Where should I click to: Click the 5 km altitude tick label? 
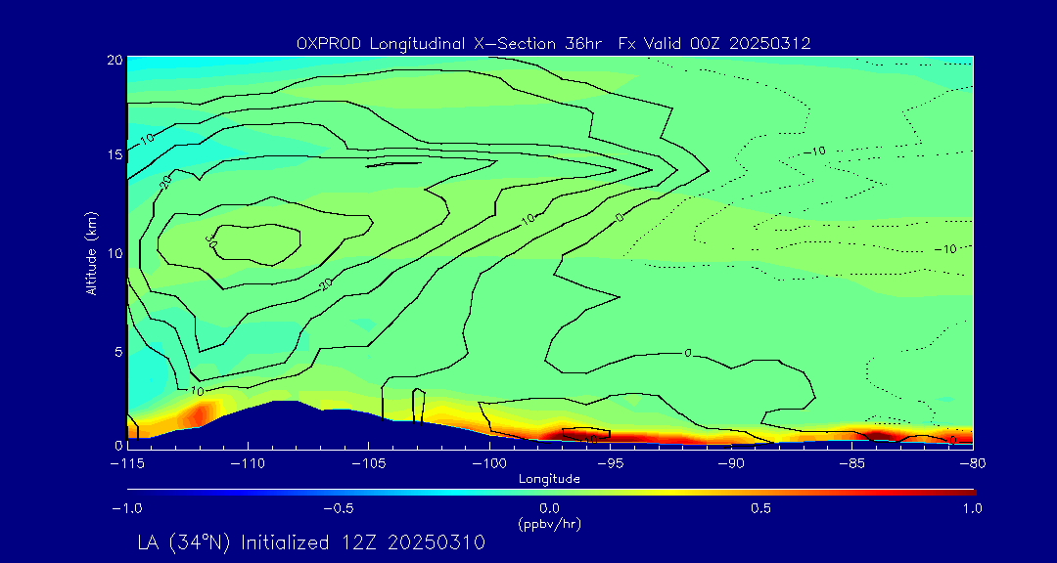point(118,352)
